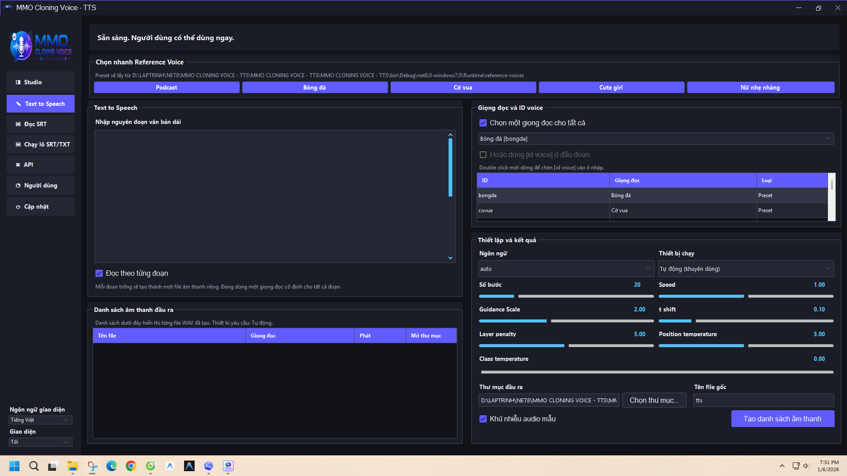Image resolution: width=847 pixels, height=476 pixels.
Task: Adjust the t shift slider
Action: pyautogui.click(x=746, y=321)
